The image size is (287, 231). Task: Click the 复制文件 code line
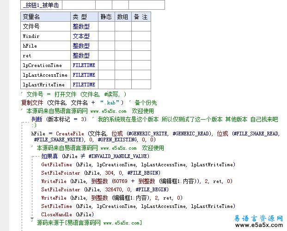pos(89,103)
